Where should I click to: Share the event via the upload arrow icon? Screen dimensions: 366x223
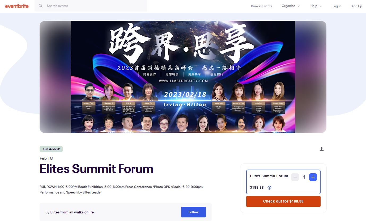tap(322, 149)
